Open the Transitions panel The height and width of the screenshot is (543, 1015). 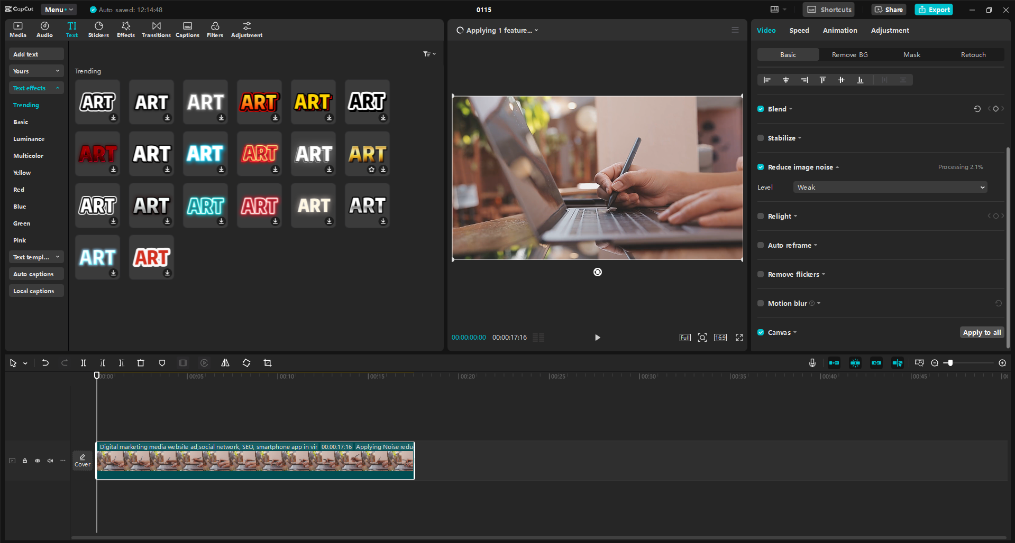[x=156, y=29]
